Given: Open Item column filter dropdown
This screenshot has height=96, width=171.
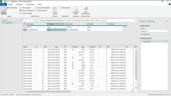Looking at the screenshot, I should (x=85, y=24).
